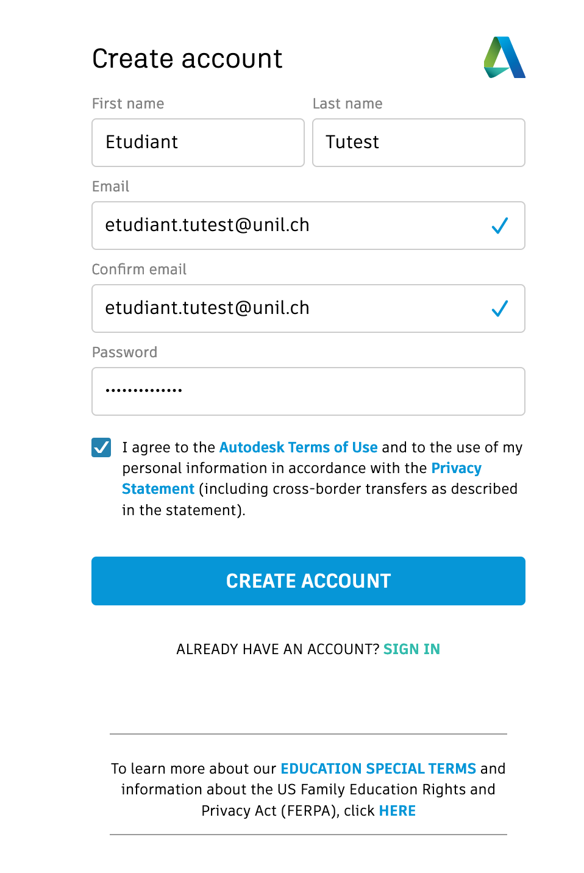
Task: Focus the Last name input containing Tutest
Action: click(418, 143)
